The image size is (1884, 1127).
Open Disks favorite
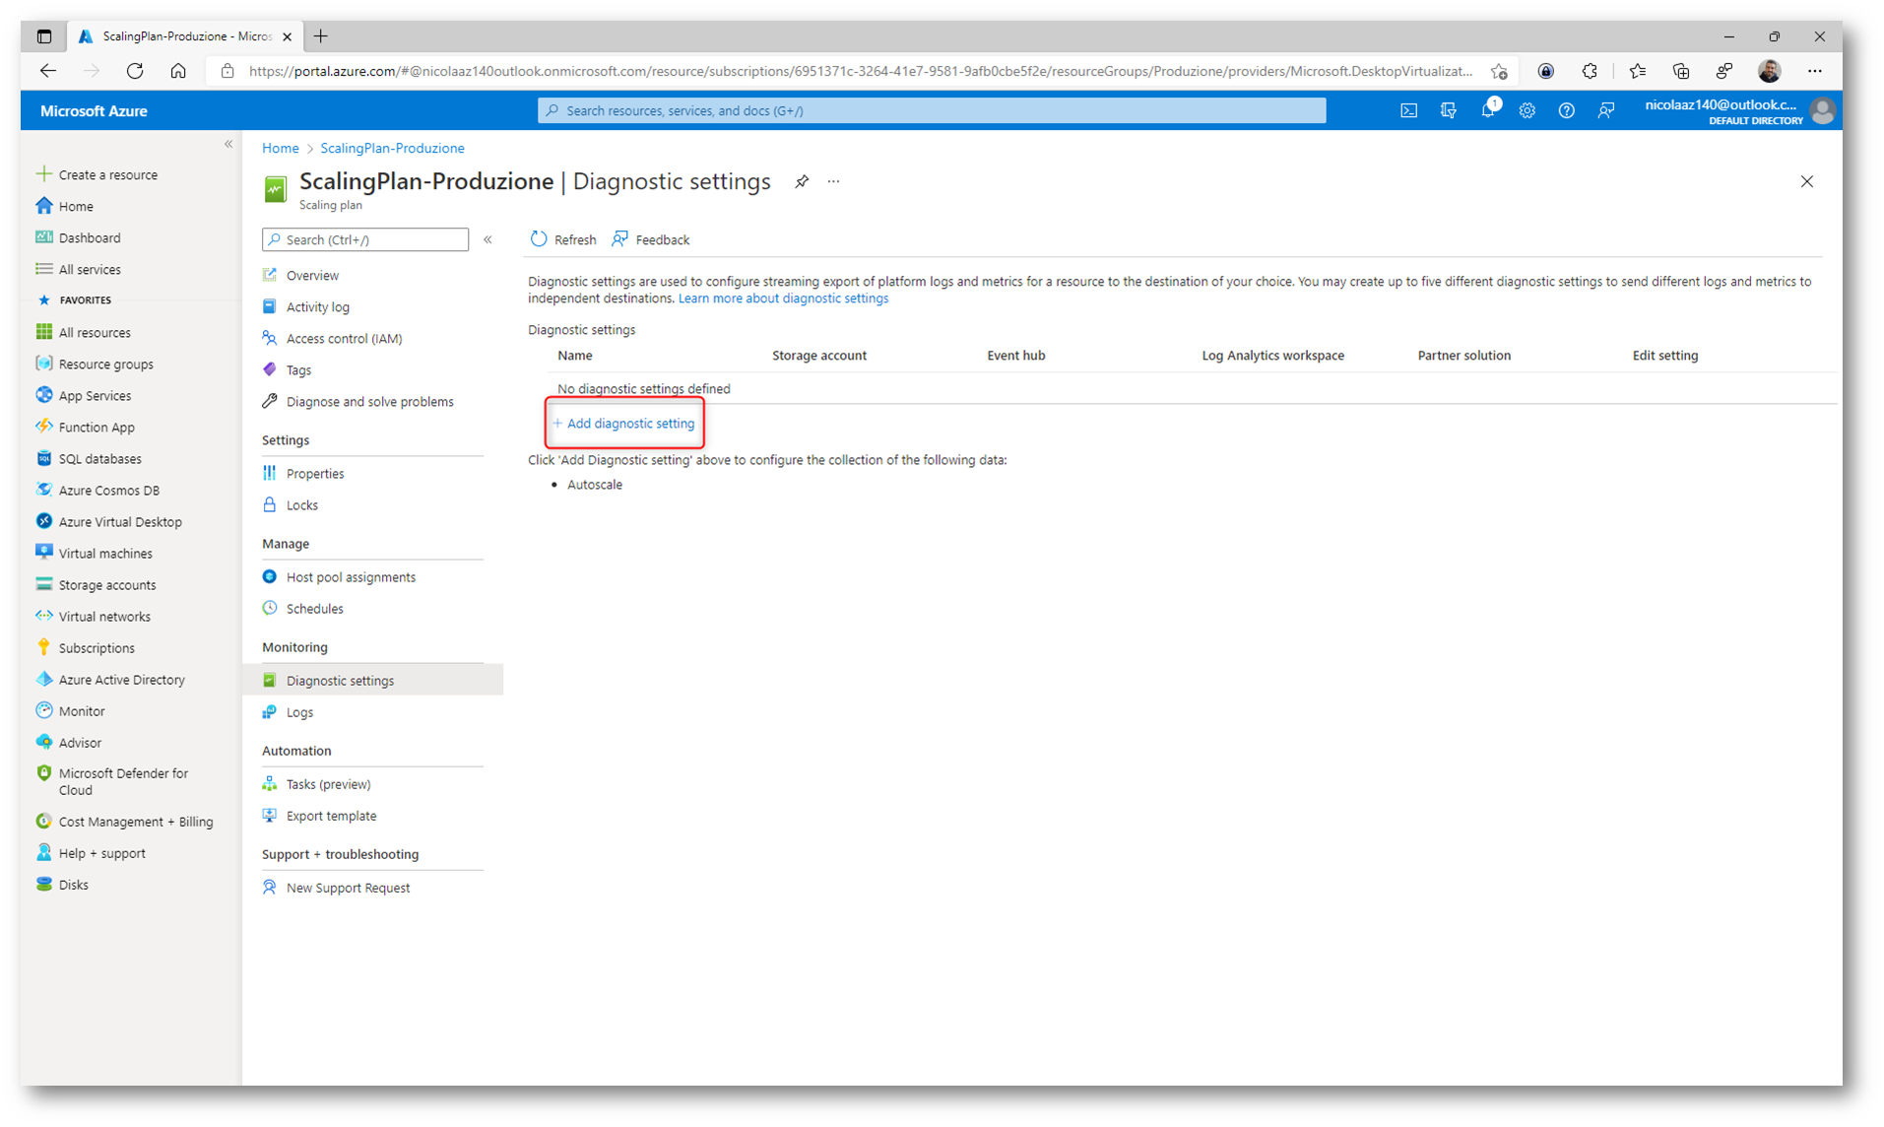coord(73,885)
